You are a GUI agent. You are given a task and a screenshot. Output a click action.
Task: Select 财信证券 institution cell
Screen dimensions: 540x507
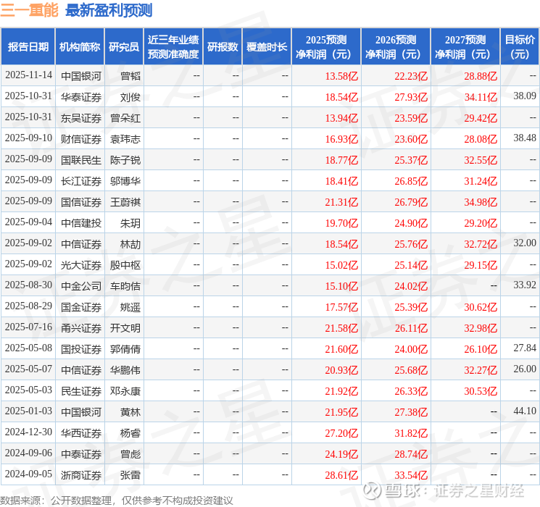coord(81,139)
